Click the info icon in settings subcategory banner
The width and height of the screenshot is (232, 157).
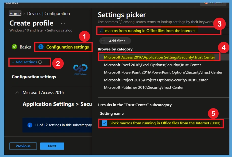(30, 125)
